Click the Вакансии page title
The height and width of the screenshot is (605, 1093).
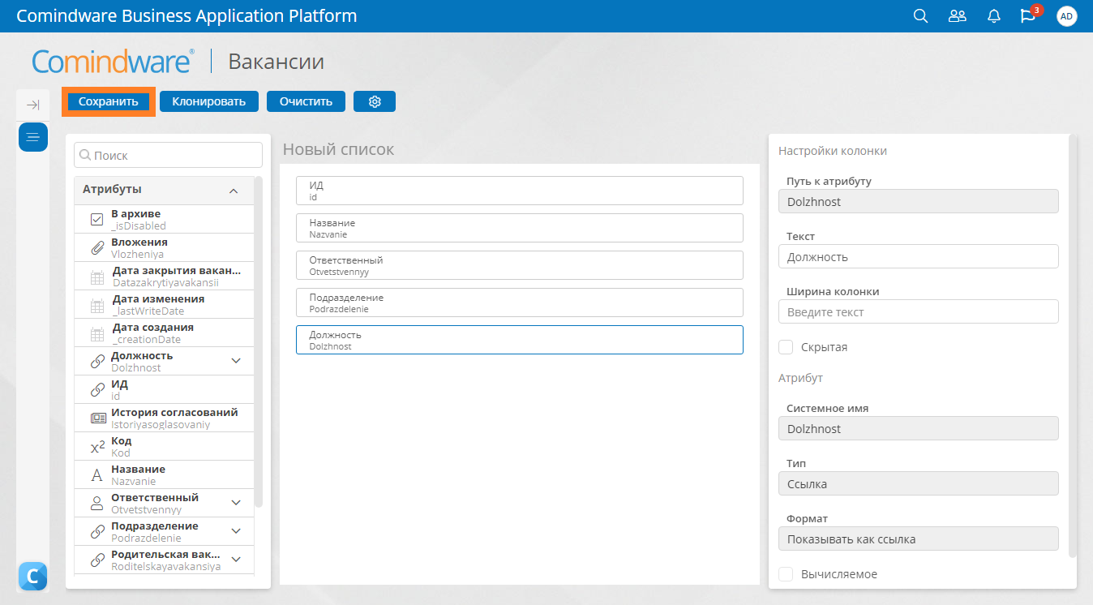tap(276, 62)
